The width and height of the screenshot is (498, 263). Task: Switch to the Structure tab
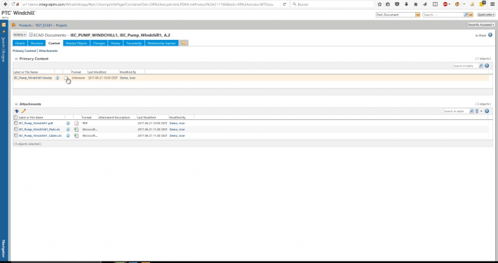(37, 43)
